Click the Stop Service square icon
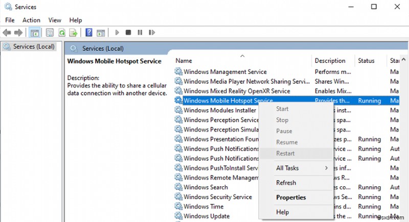Image resolution: width=409 pixels, height=222 pixels. [128, 33]
